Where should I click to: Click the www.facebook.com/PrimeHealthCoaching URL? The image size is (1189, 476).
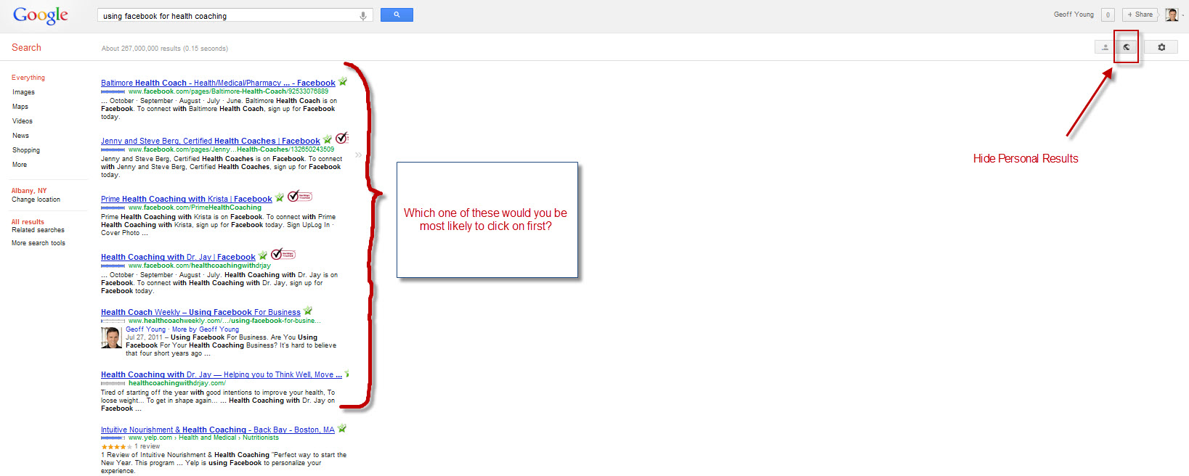(195, 208)
